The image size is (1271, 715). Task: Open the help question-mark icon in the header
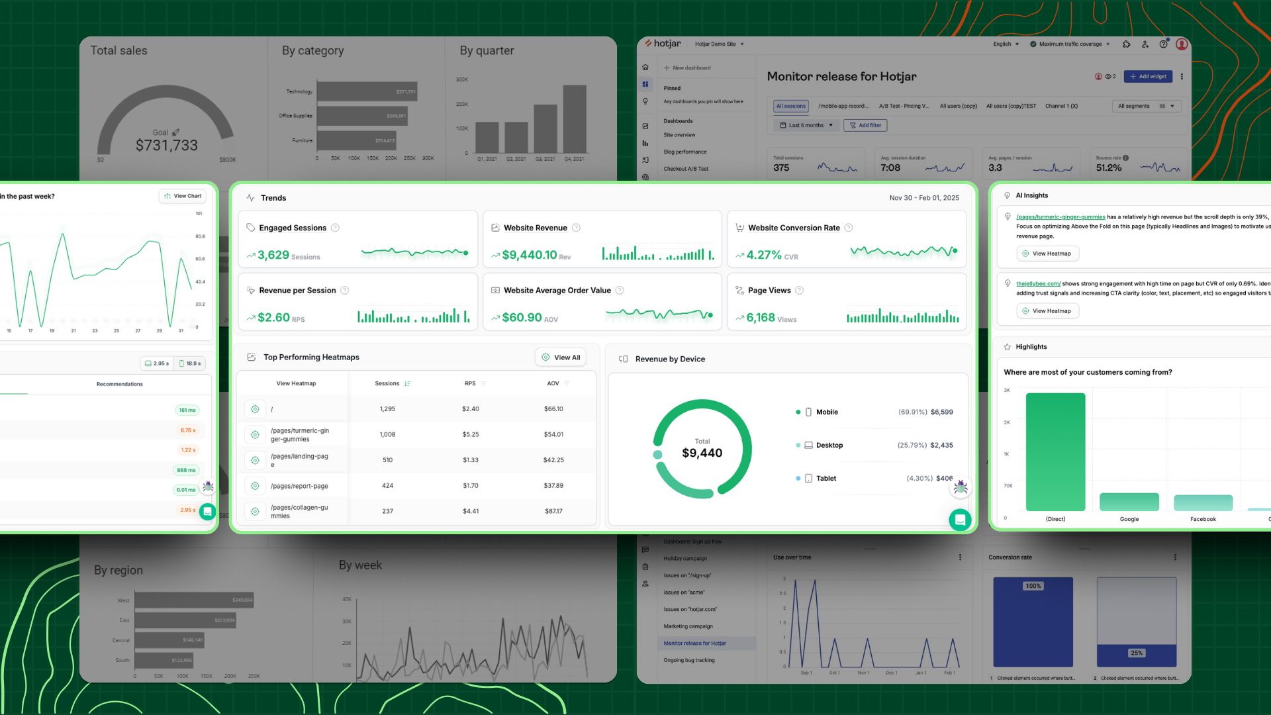coord(1163,44)
